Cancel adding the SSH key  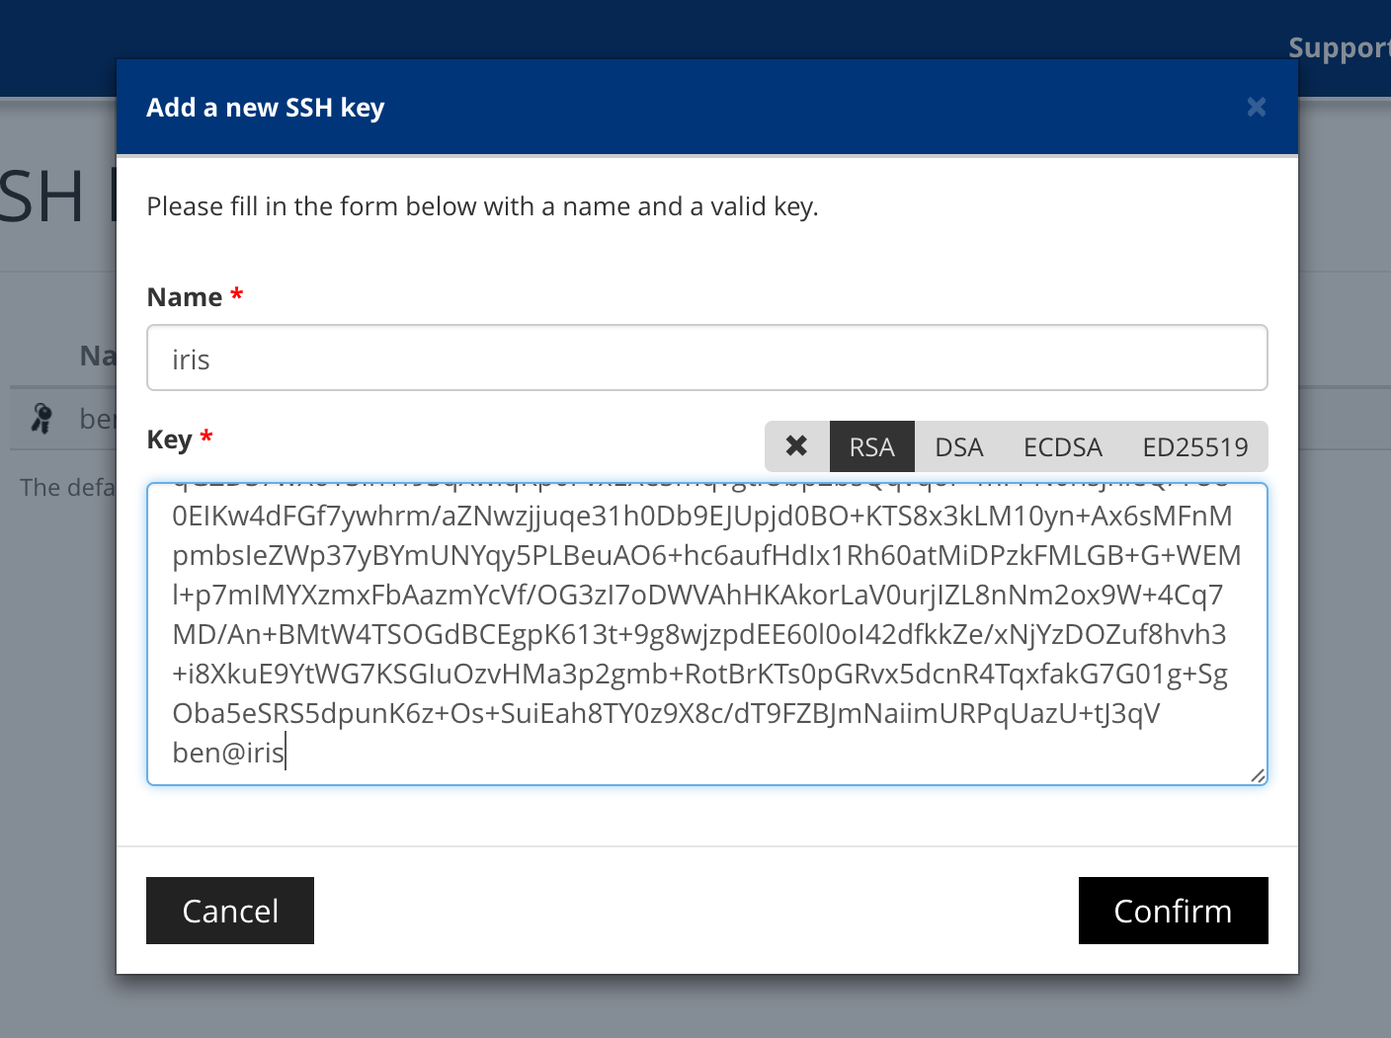click(230, 911)
